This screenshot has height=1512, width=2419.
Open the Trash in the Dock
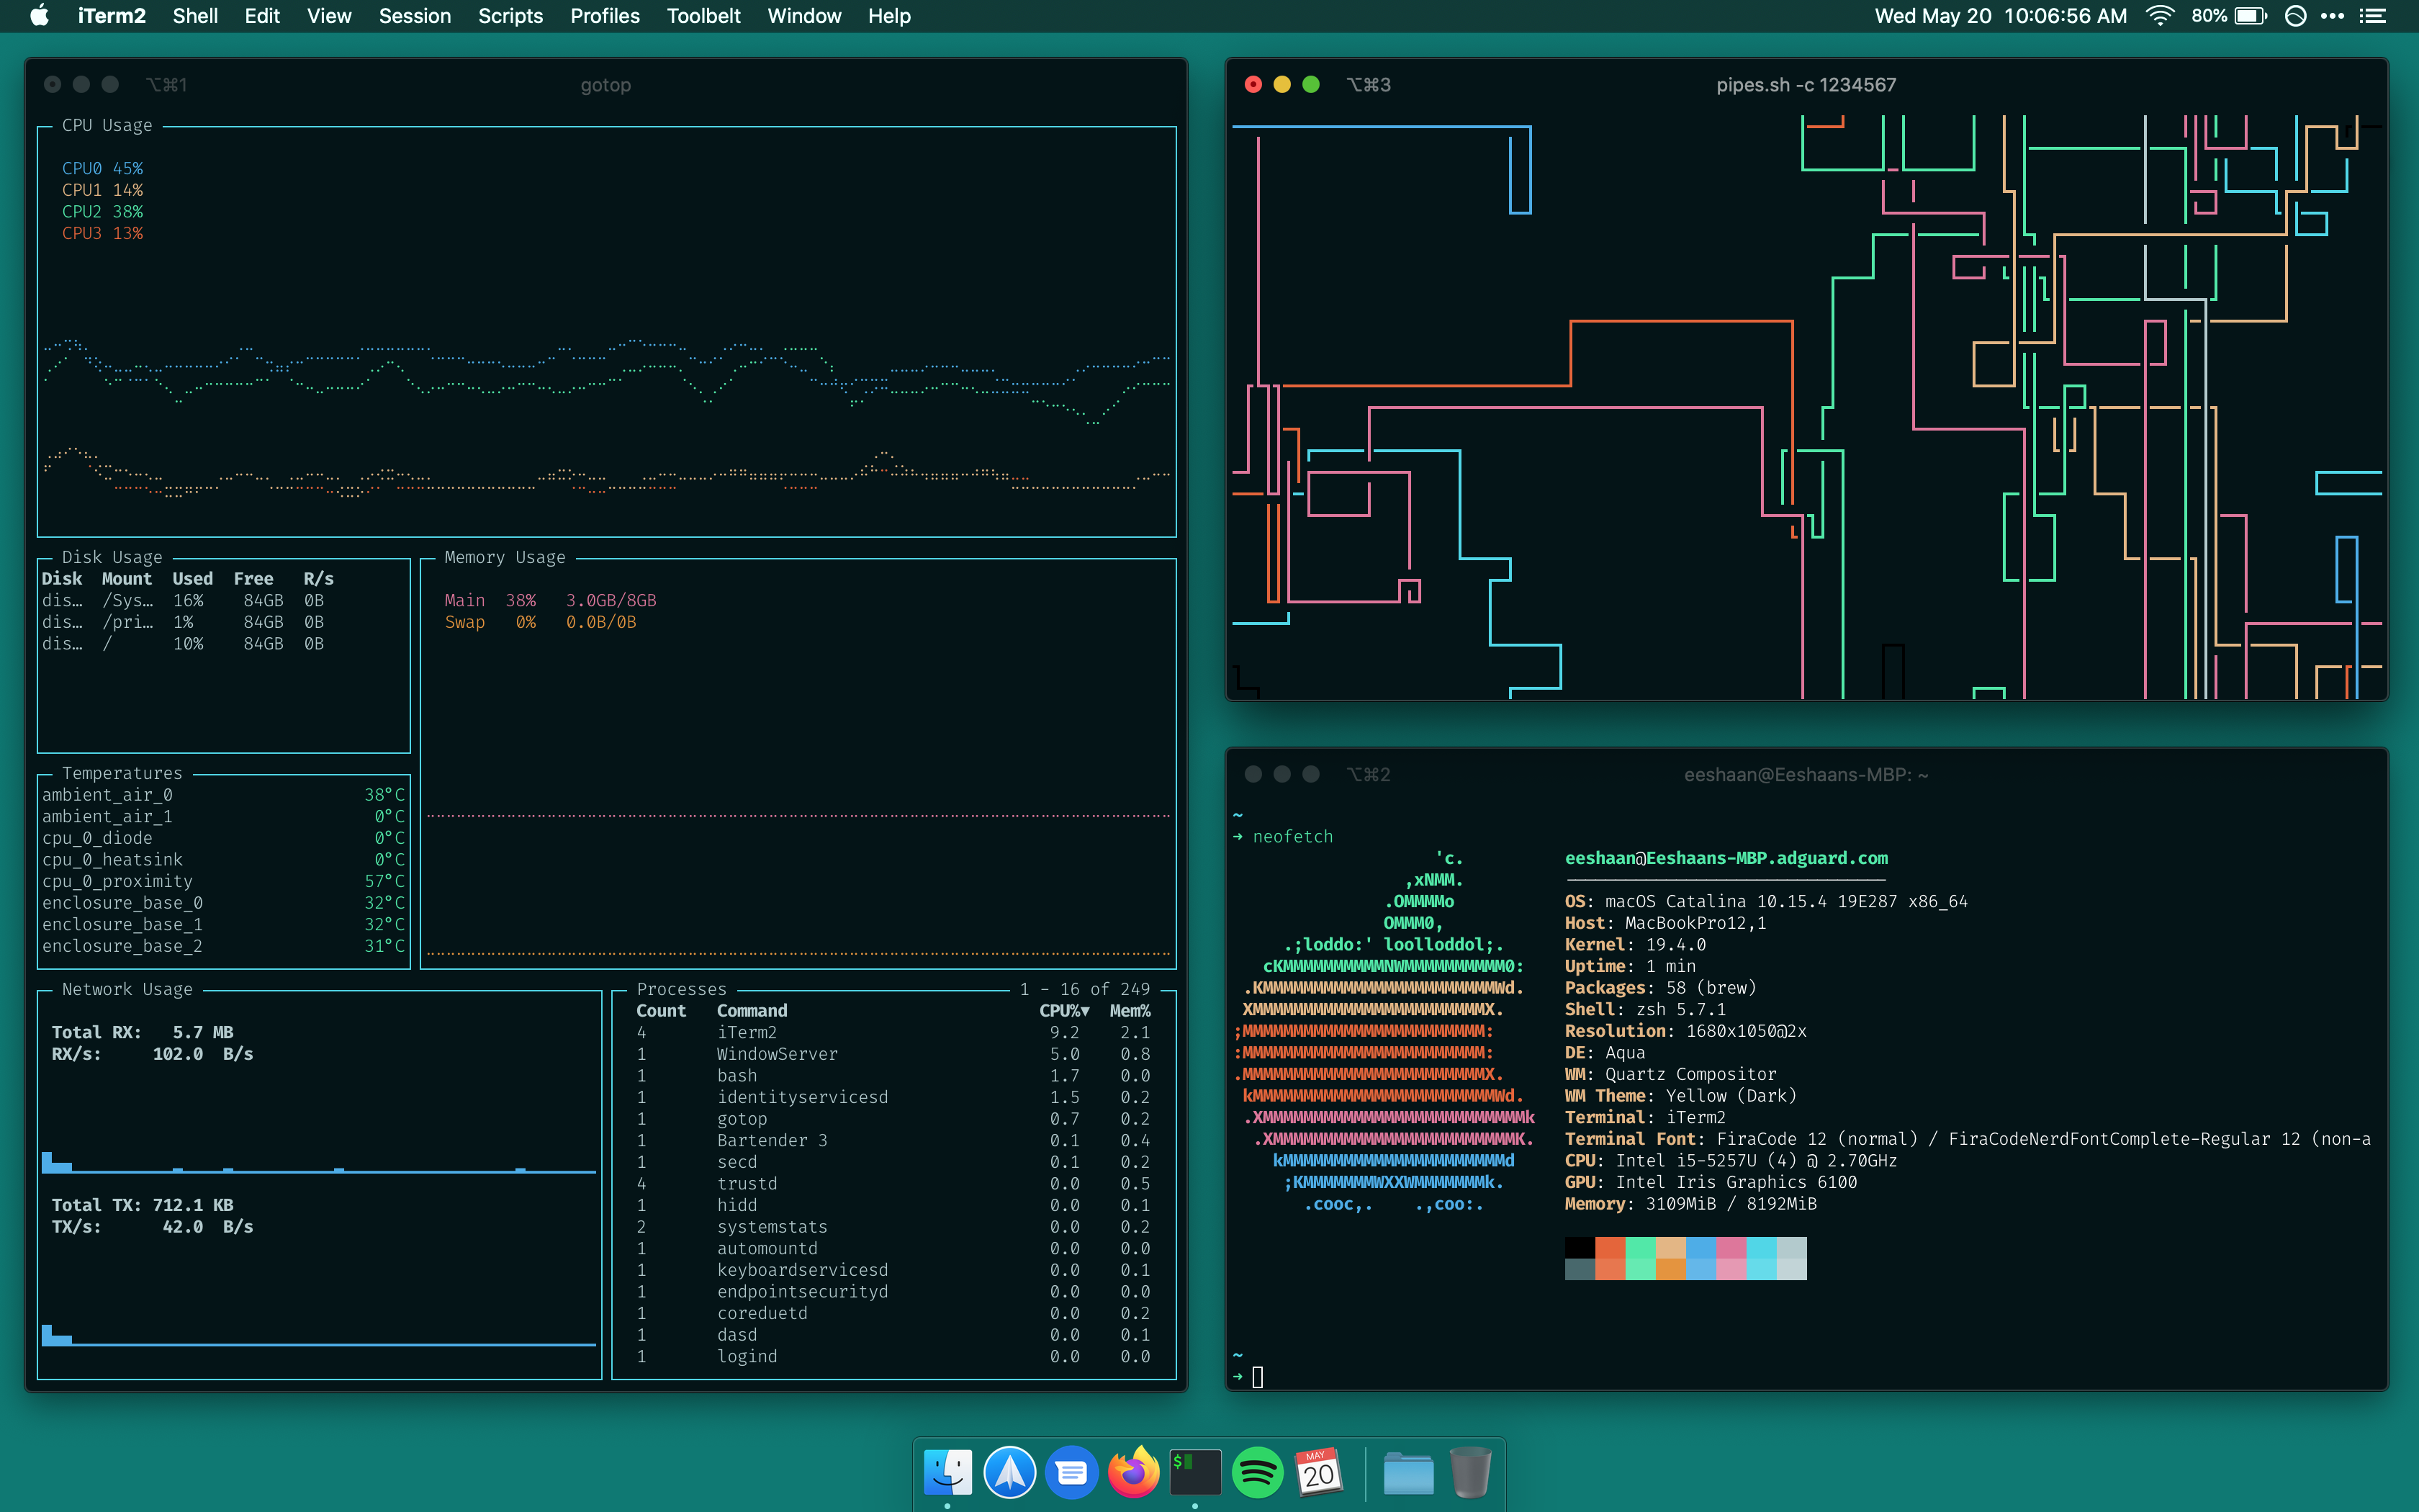point(1470,1473)
